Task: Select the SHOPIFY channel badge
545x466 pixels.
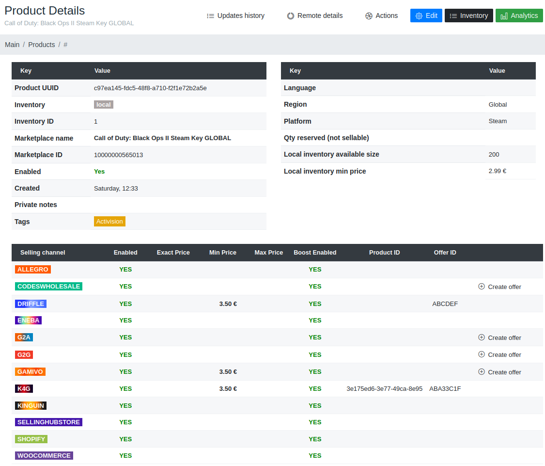Action: pyautogui.click(x=31, y=439)
